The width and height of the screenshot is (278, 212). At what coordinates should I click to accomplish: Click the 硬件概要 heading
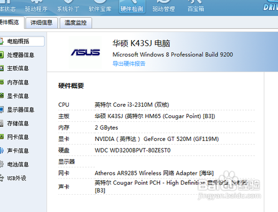click(x=71, y=86)
